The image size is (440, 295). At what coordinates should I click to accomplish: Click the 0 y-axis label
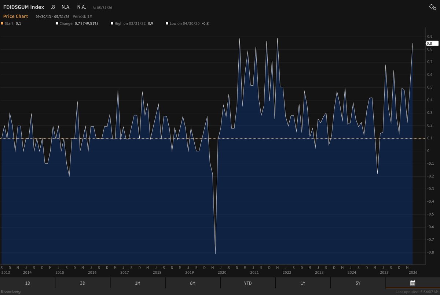pyautogui.click(x=428, y=151)
